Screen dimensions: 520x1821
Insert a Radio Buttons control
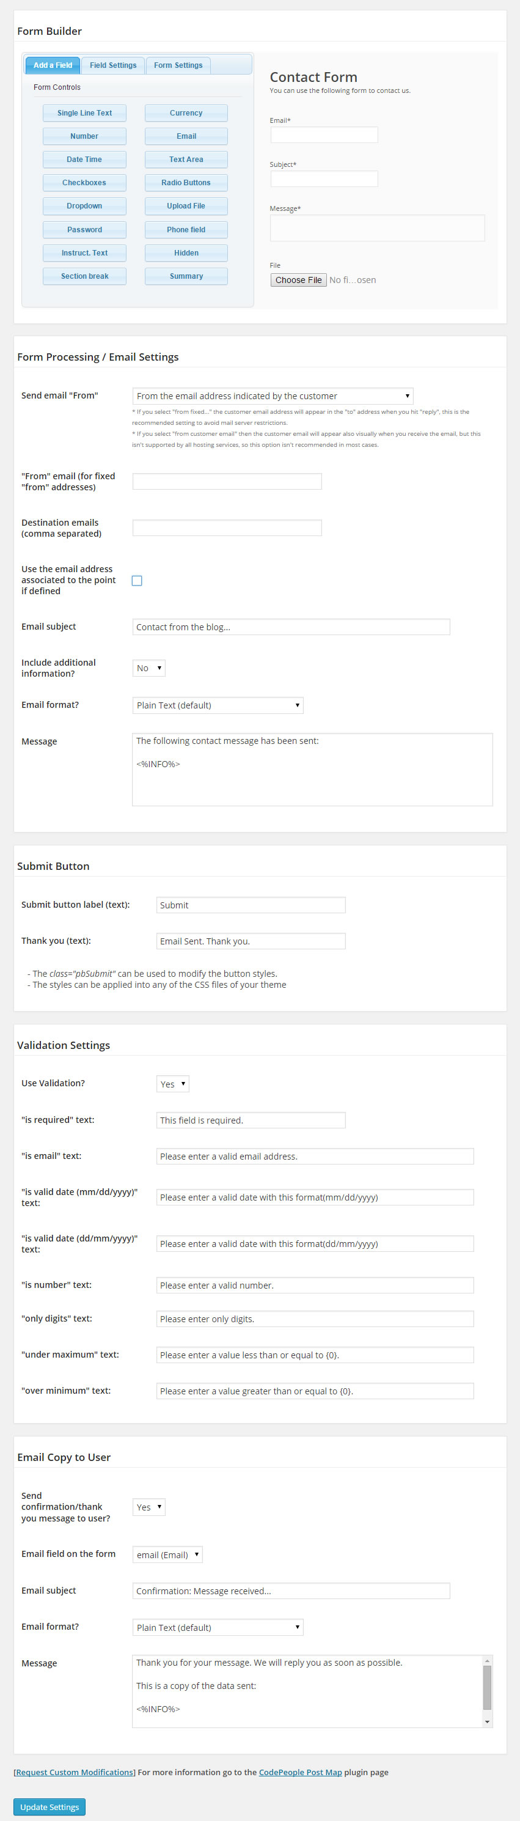(186, 183)
